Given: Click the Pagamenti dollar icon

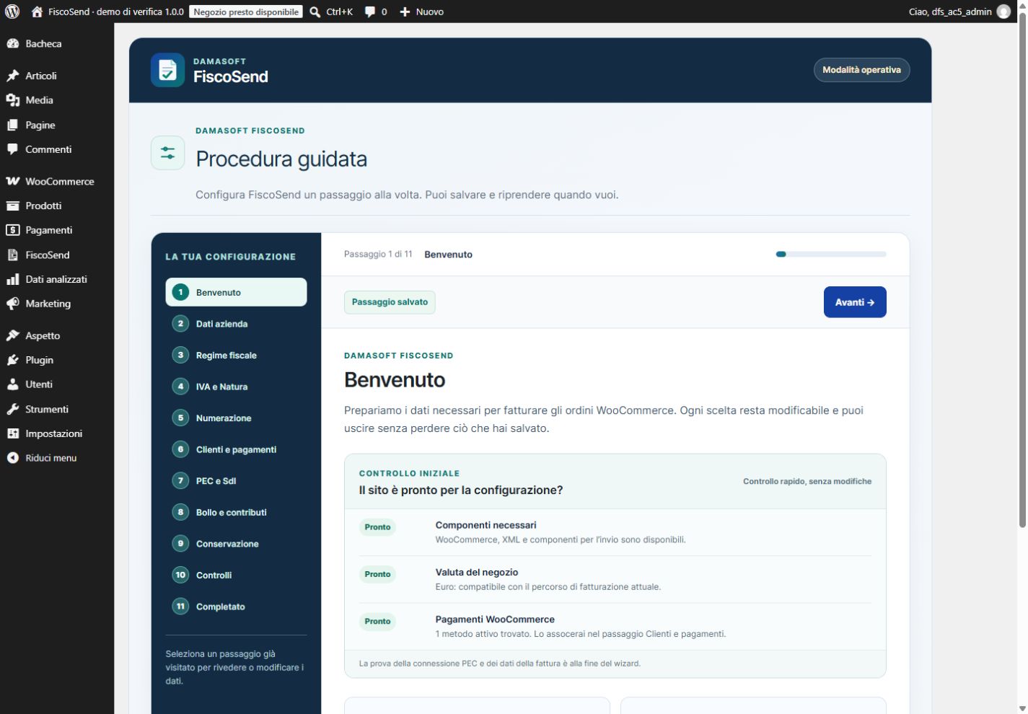Looking at the screenshot, I should tap(12, 230).
